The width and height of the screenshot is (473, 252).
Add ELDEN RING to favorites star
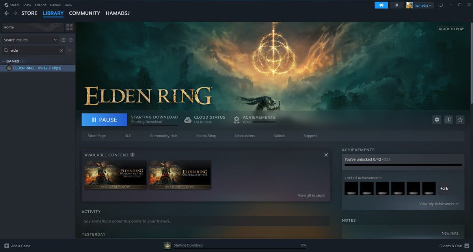point(460,119)
